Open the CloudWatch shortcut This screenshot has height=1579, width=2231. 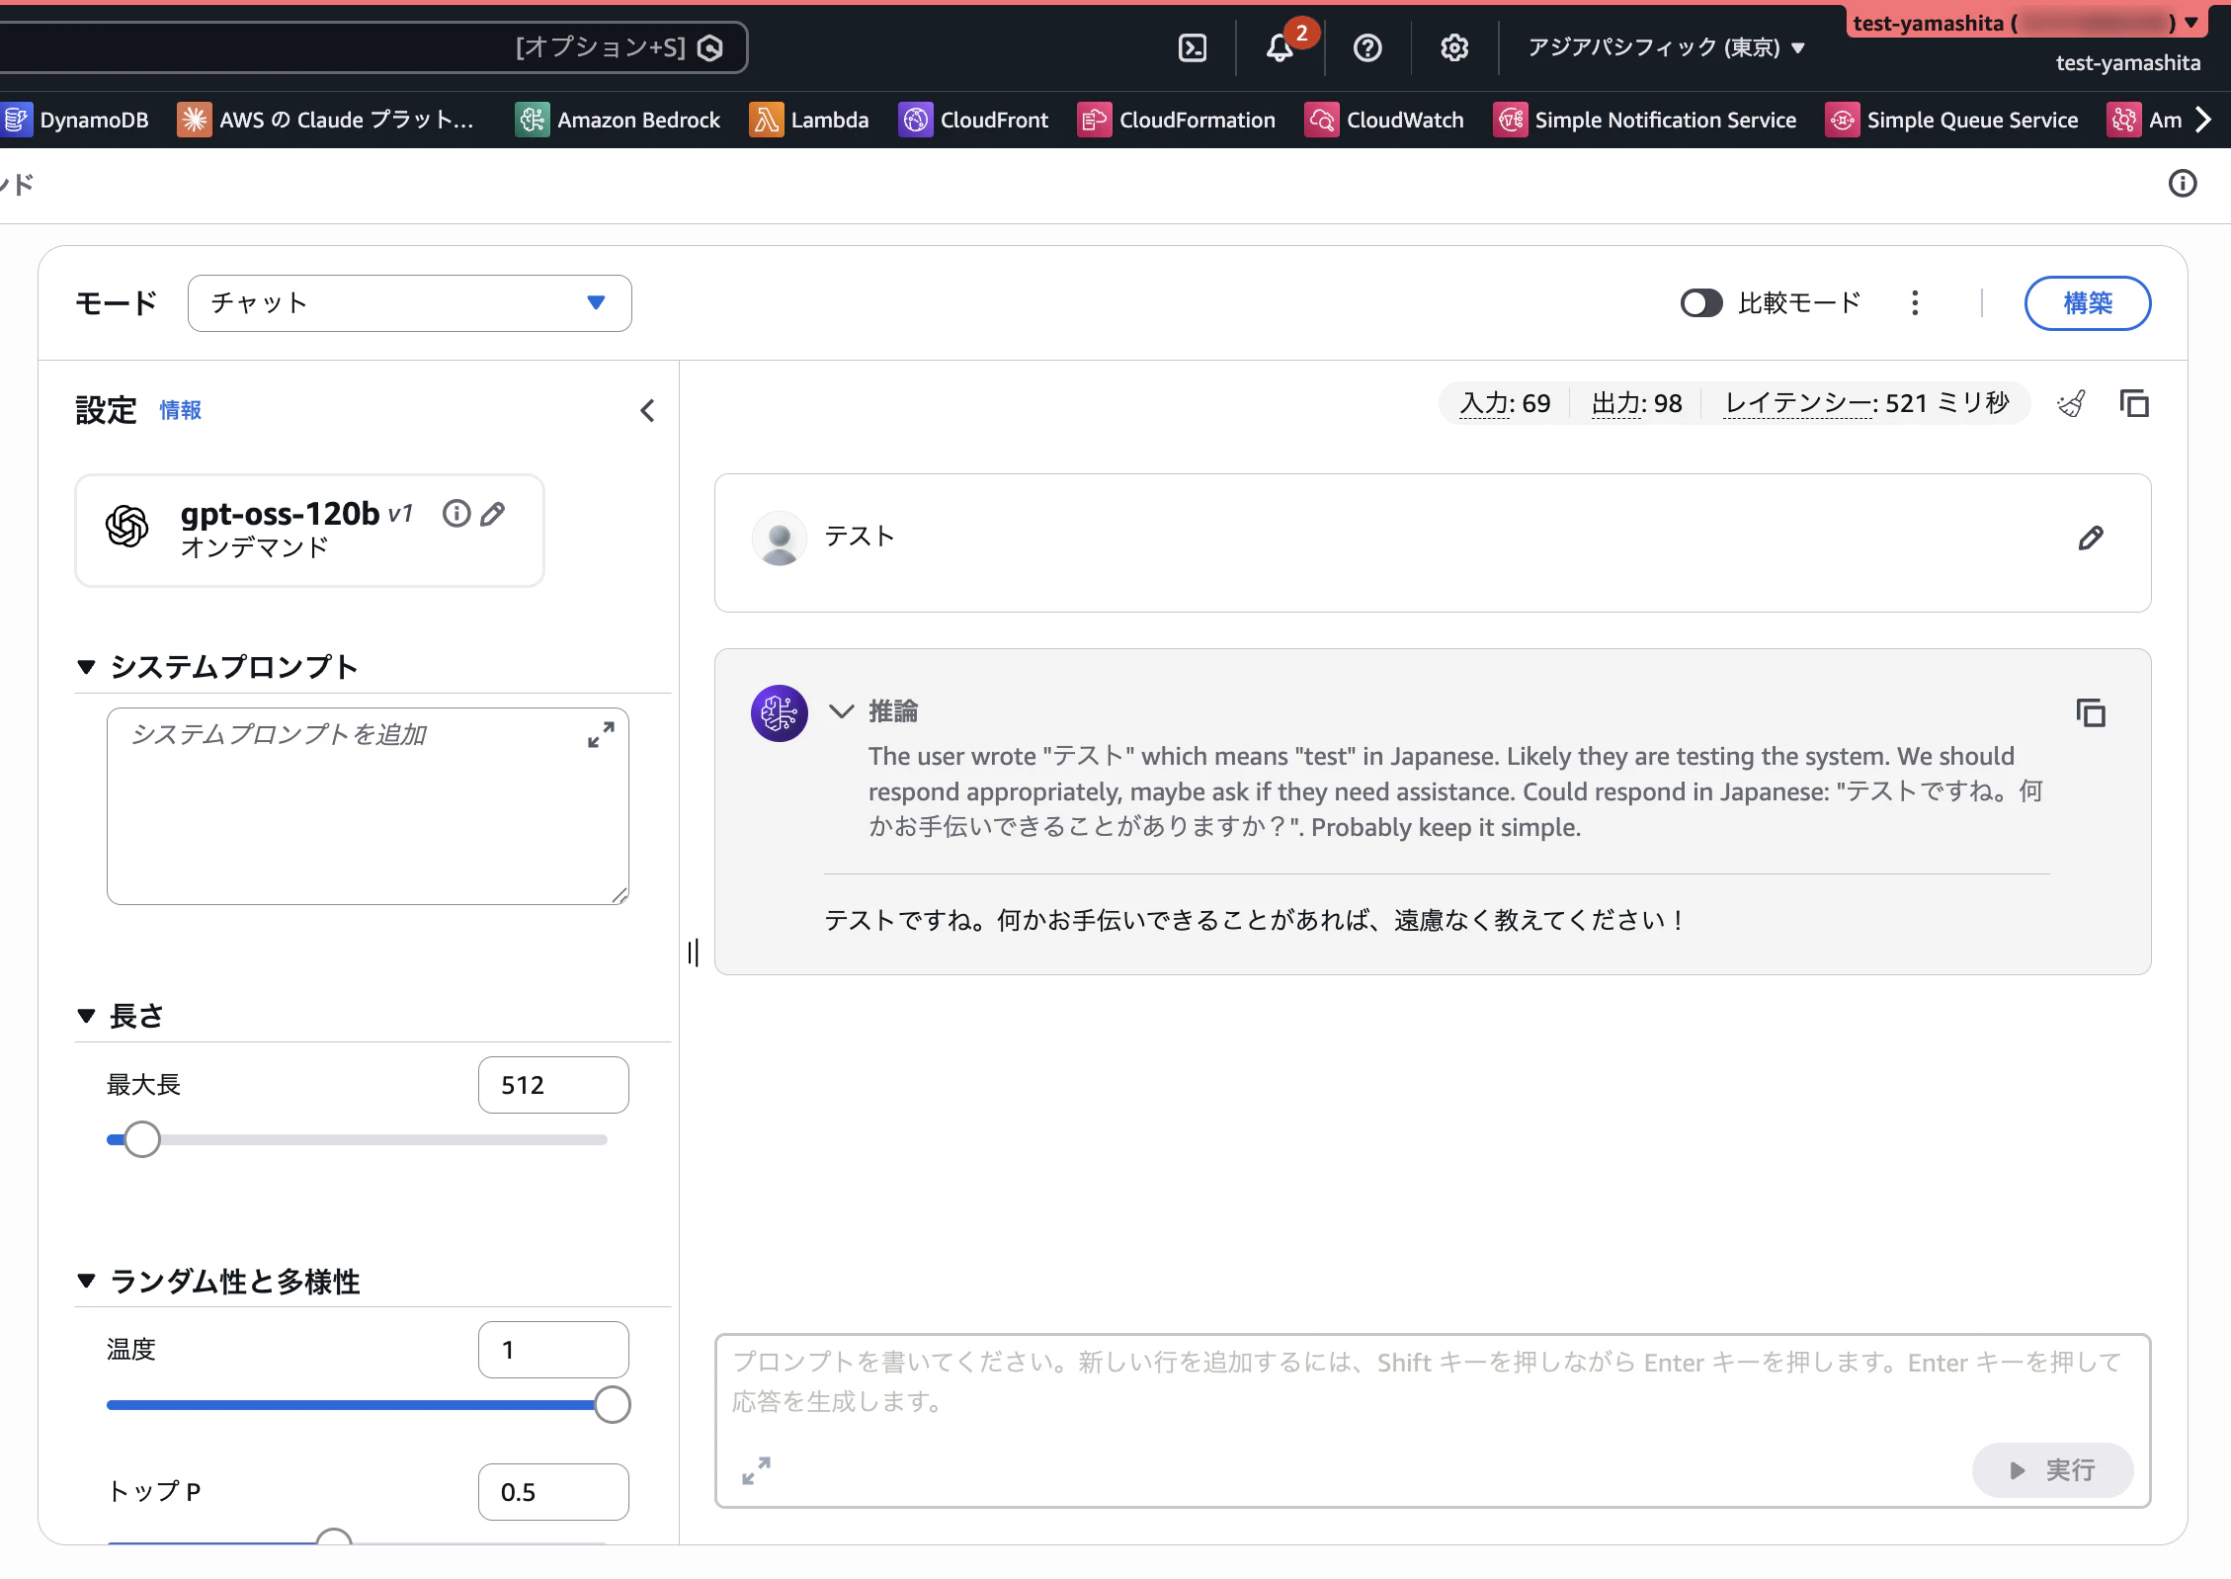[1384, 120]
